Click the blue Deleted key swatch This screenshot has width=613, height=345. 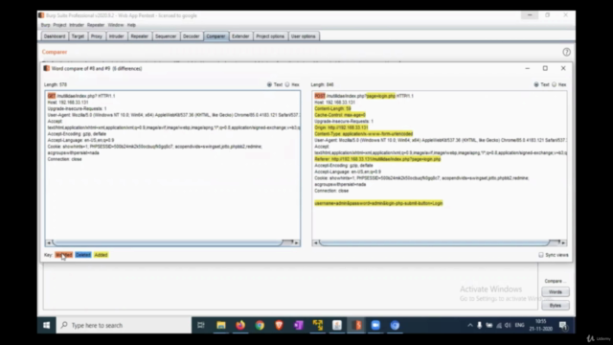point(83,255)
